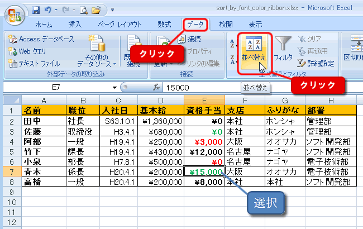The height and width of the screenshot is (229, 363).
Task: Click header cell 資格手当
Action: tap(204, 111)
